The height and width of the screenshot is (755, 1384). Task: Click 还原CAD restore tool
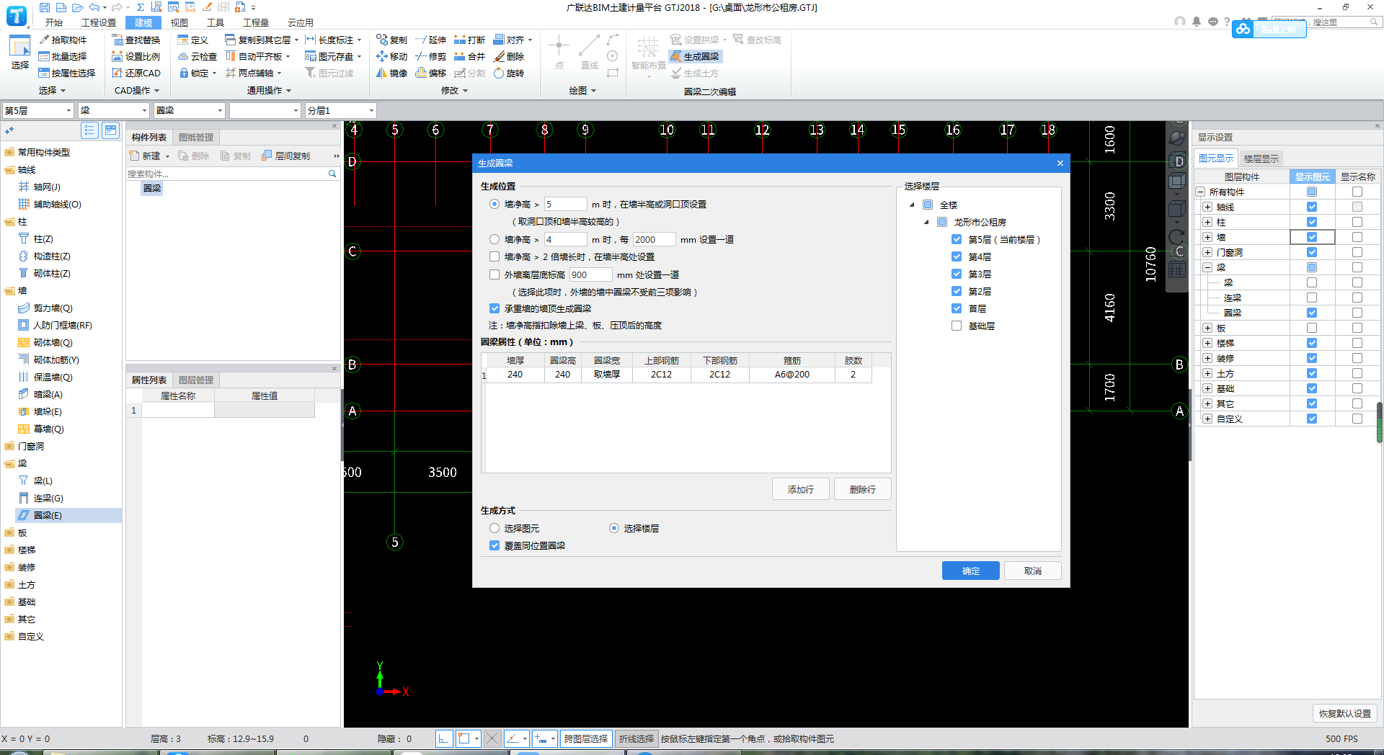pos(136,73)
